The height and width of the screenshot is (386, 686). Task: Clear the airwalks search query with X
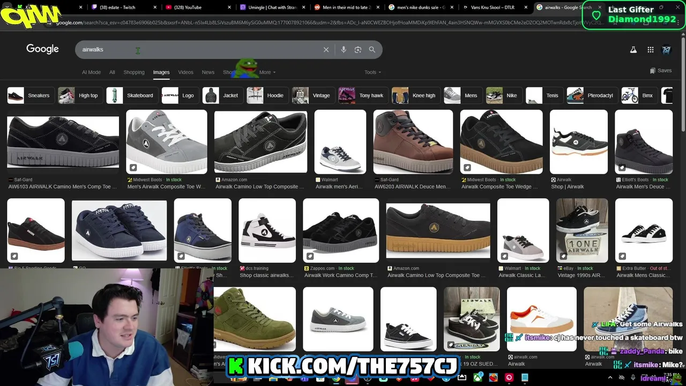pyautogui.click(x=326, y=49)
